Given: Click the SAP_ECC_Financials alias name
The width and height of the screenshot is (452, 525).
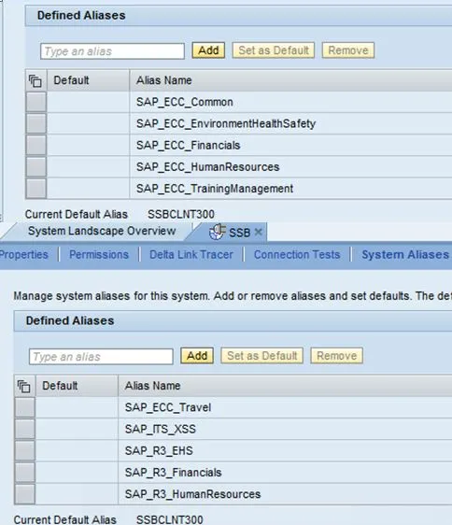Looking at the screenshot, I should tap(188, 146).
